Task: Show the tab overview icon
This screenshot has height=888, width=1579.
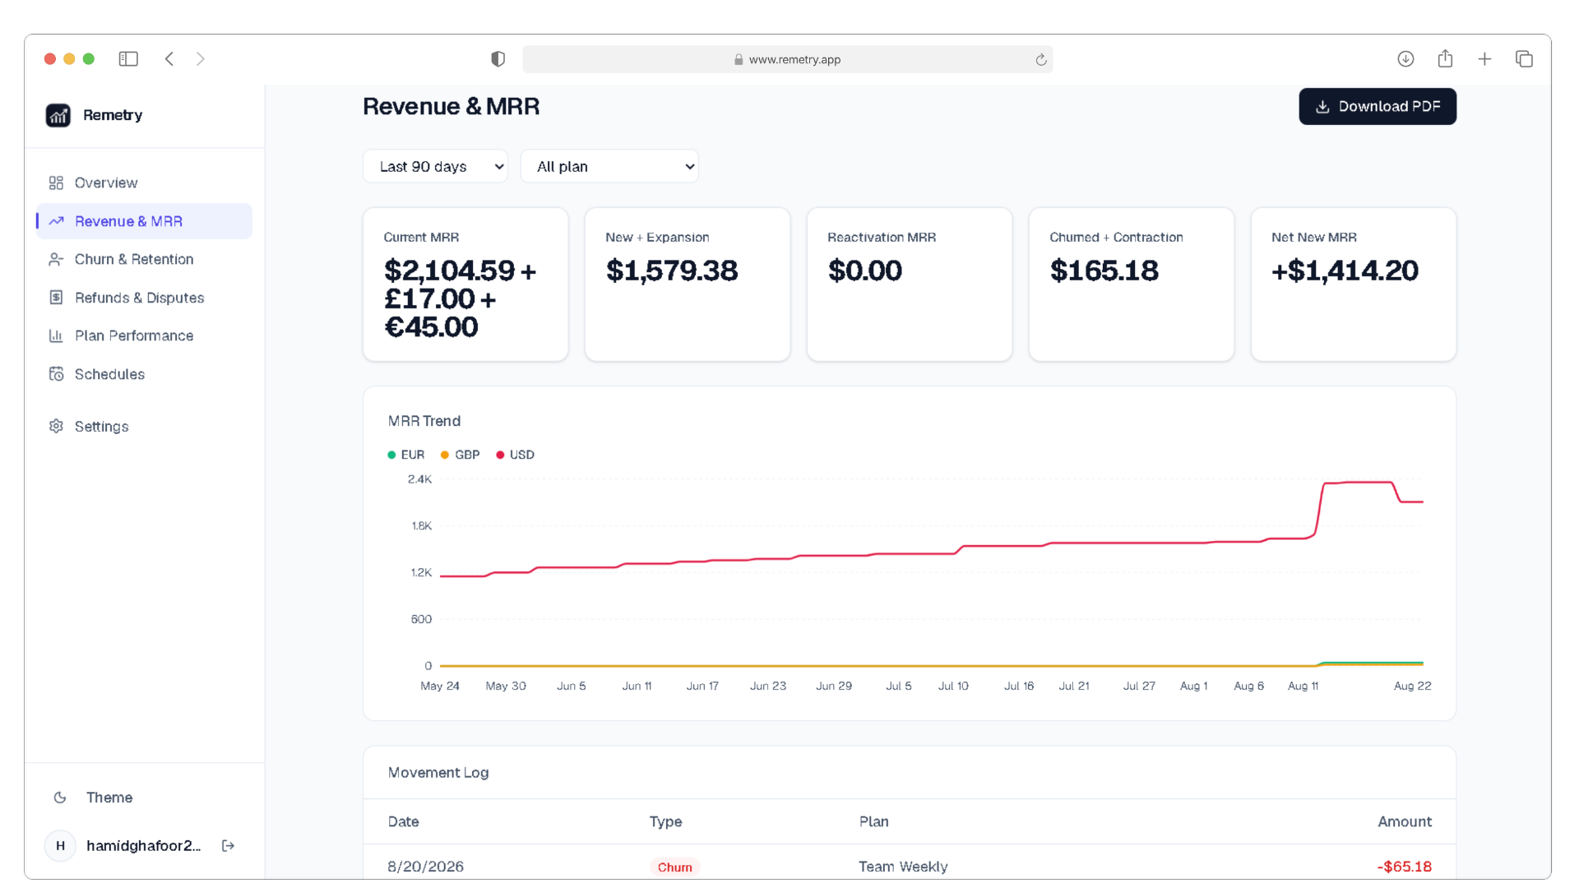Action: click(x=1524, y=59)
